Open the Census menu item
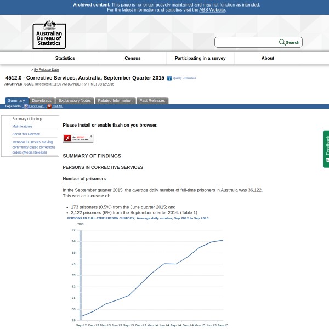Screen dimensions: 329x329 pos(133,58)
